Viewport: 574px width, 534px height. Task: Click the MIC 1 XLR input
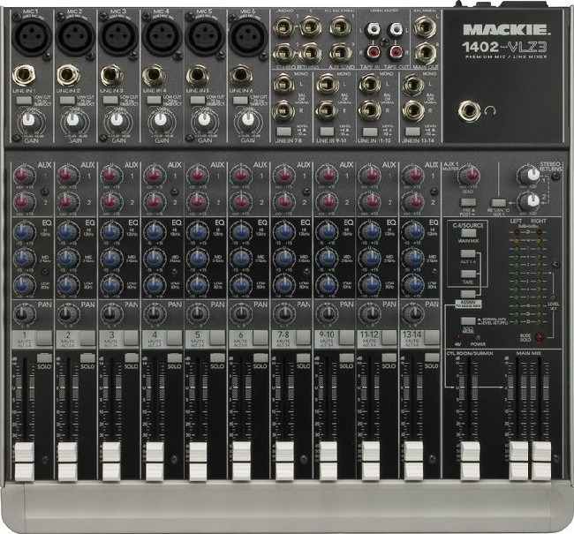point(32,36)
